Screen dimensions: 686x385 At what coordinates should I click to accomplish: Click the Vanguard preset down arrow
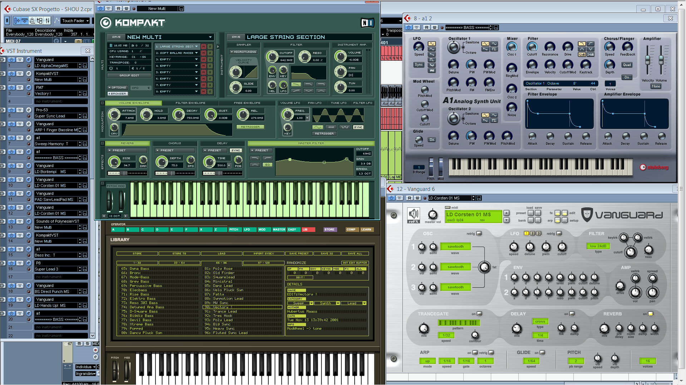(x=506, y=220)
